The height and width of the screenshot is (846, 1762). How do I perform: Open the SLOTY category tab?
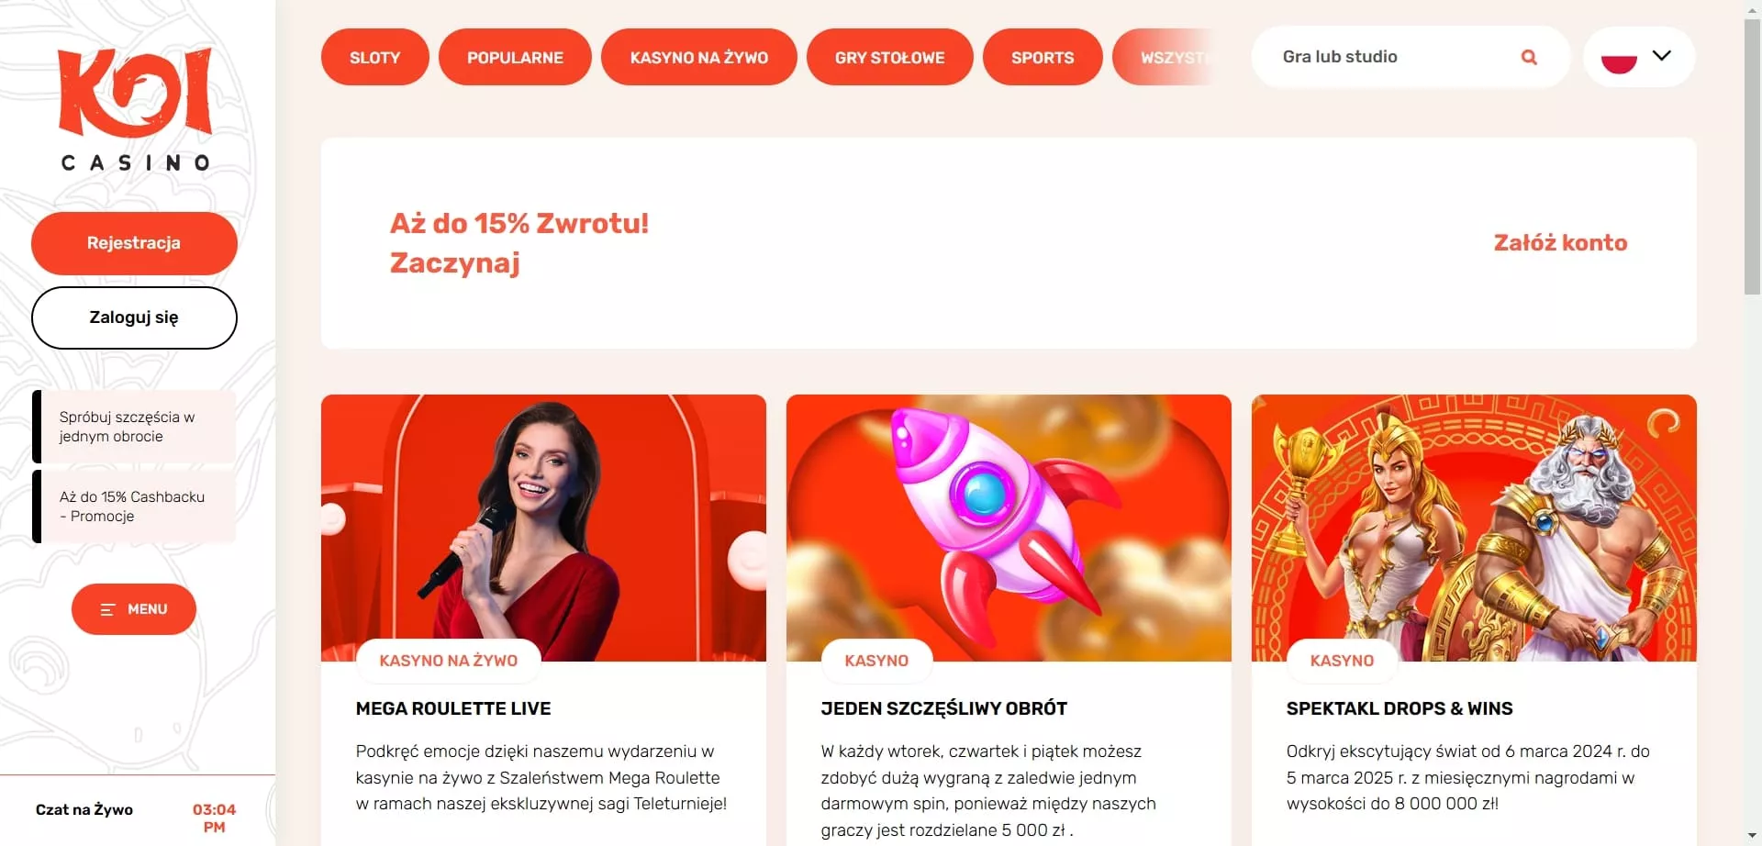click(x=374, y=57)
